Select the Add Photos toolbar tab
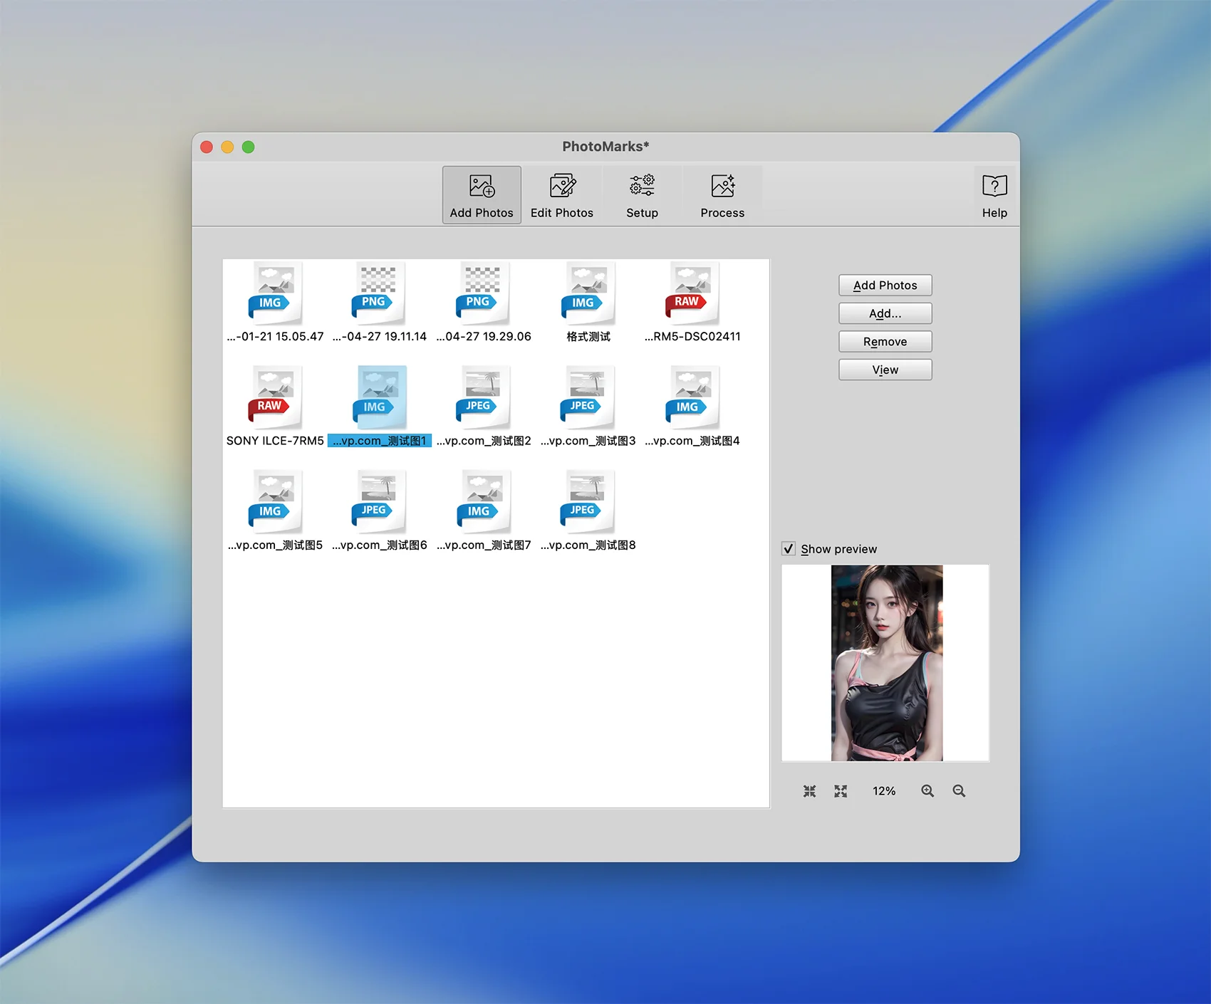This screenshot has width=1211, height=1004. (482, 195)
